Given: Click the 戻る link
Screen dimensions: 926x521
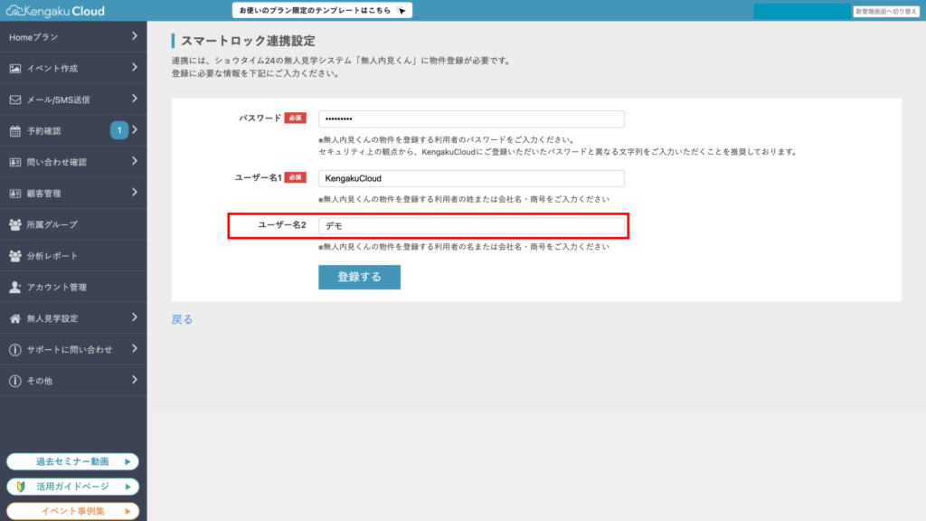Looking at the screenshot, I should pos(182,319).
